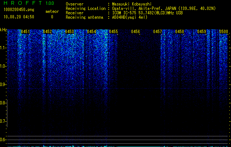This screenshot has width=231, height=147.
Task: Click observer name Masayuki Kobayashi
Action: (132, 4)
